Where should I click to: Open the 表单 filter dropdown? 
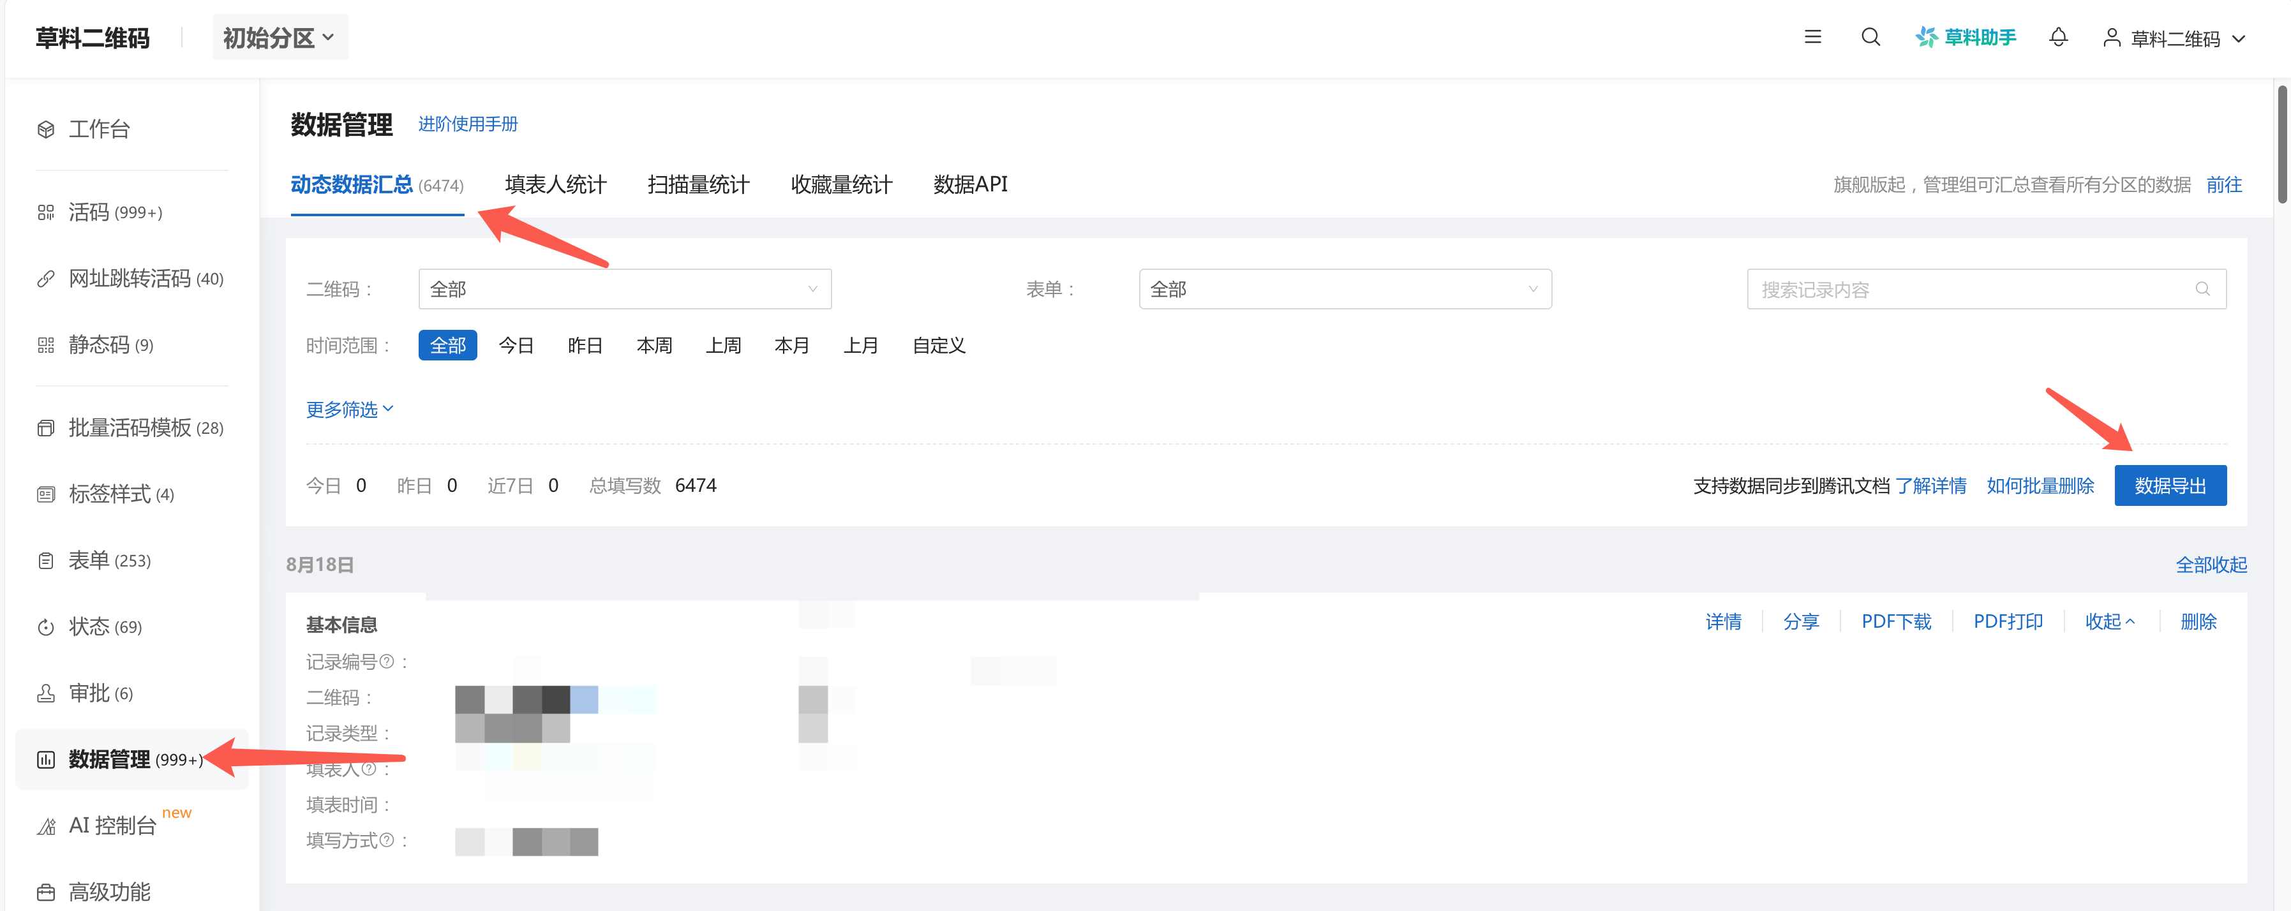click(x=1345, y=289)
